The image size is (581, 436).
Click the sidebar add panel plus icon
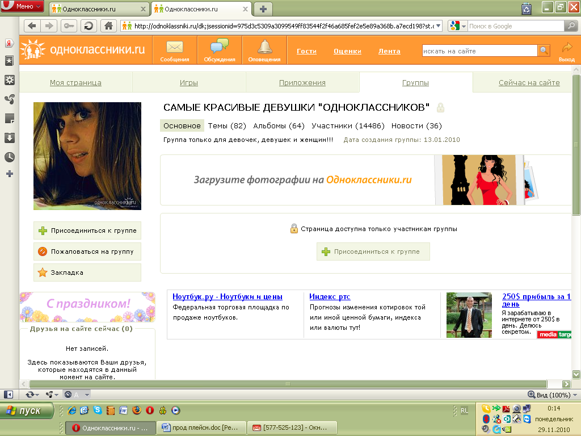point(10,174)
